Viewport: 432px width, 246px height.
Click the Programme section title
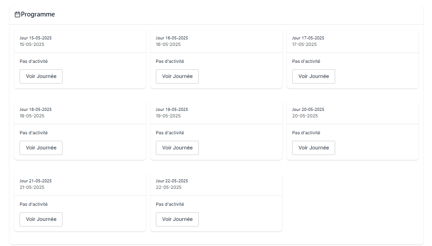(x=38, y=14)
